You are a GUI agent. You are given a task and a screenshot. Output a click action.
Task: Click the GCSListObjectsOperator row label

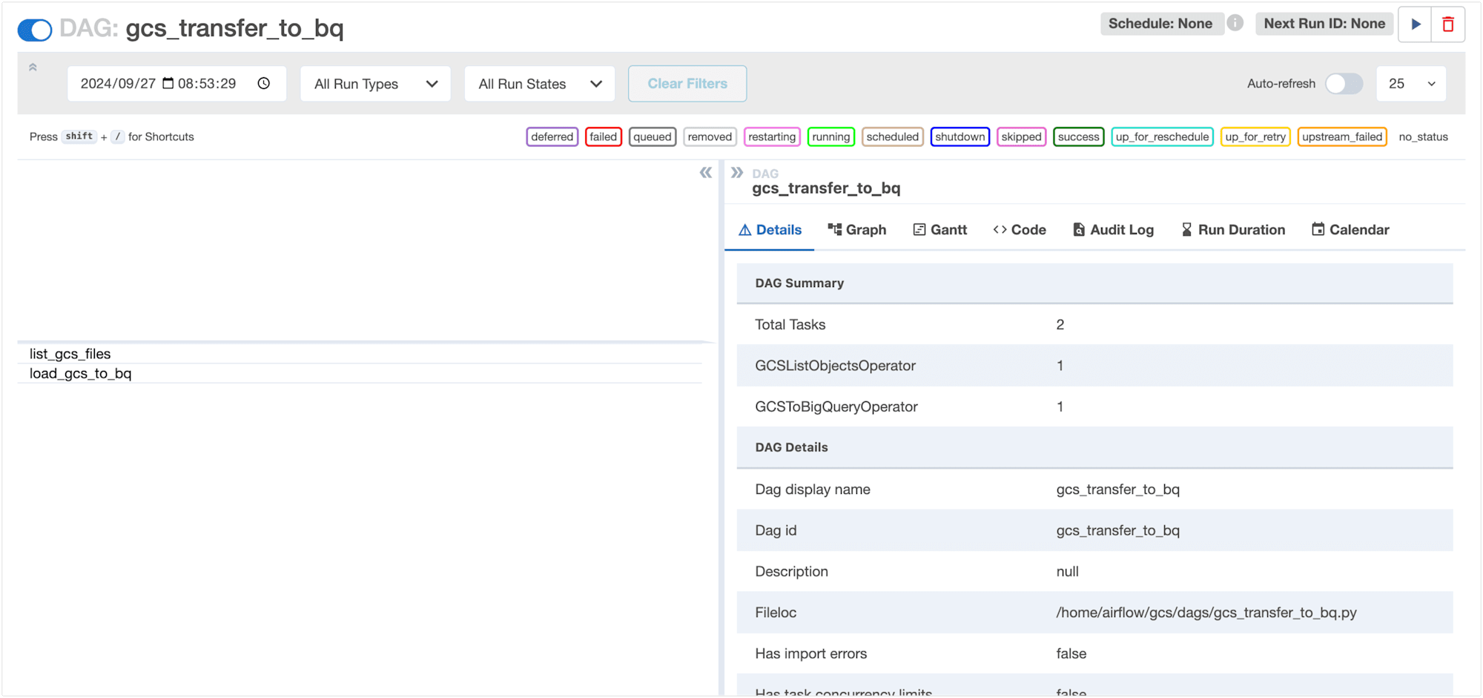point(835,366)
